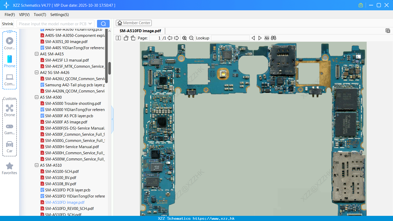Image resolution: width=393 pixels, height=221 pixels.
Task: Open SM-A5108_BV.pdf
Action: pyautogui.click(x=58, y=184)
